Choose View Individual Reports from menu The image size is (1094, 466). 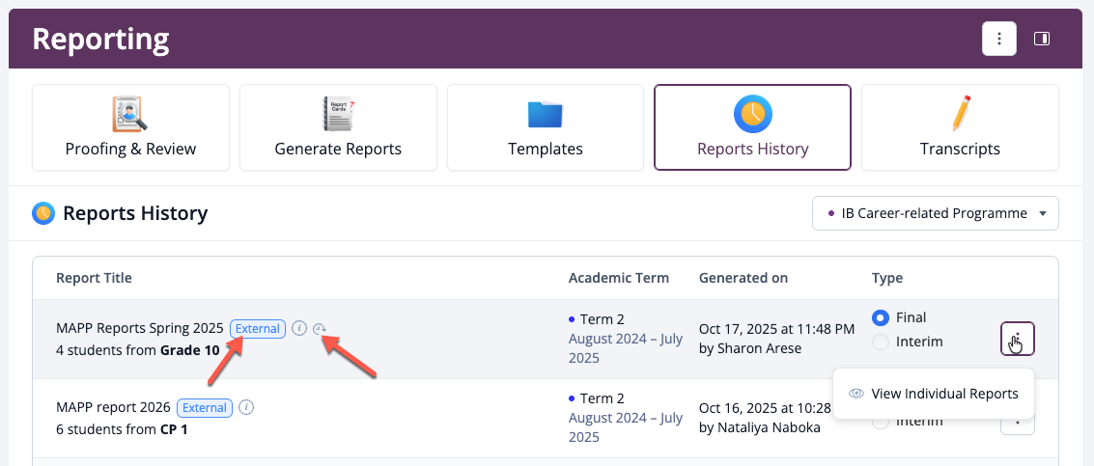click(x=943, y=394)
